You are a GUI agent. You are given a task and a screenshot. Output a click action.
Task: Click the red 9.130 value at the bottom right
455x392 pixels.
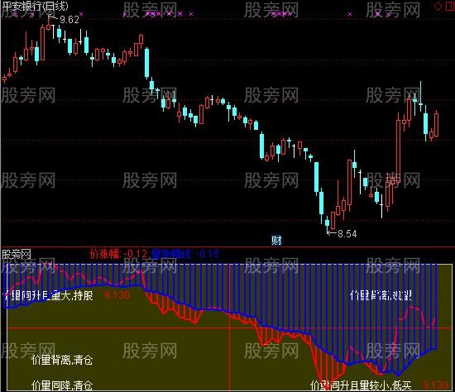pos(435,385)
